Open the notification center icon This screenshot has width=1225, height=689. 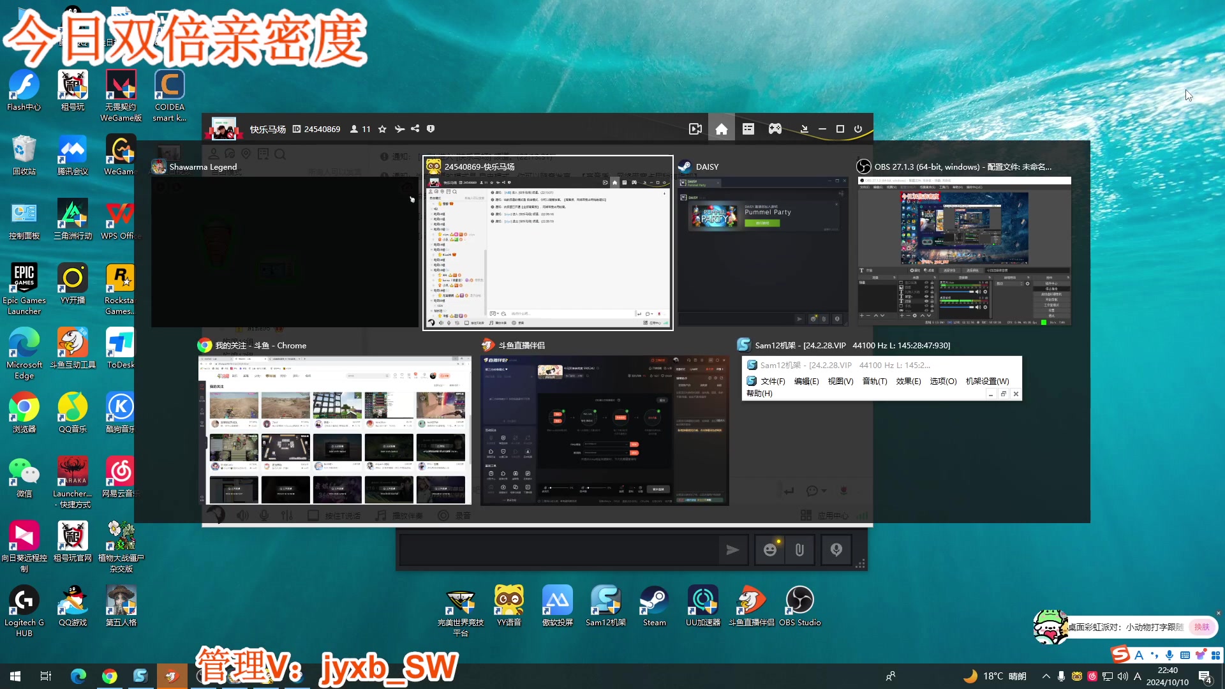[x=1206, y=676]
